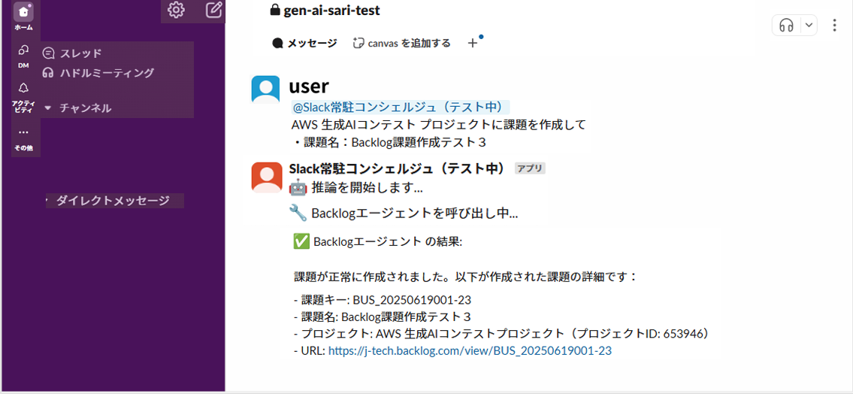Open the Home icon in the sidebar

(23, 12)
